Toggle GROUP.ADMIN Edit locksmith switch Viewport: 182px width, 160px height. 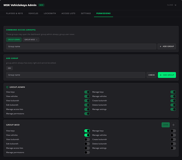click(x=87, y=105)
